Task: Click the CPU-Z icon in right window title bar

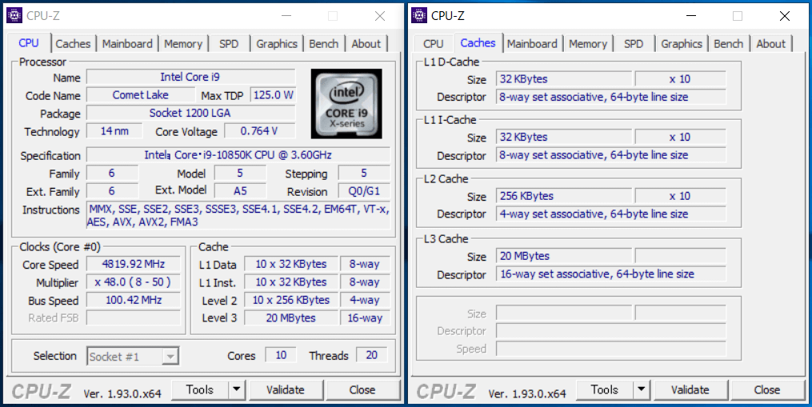Action: (419, 15)
